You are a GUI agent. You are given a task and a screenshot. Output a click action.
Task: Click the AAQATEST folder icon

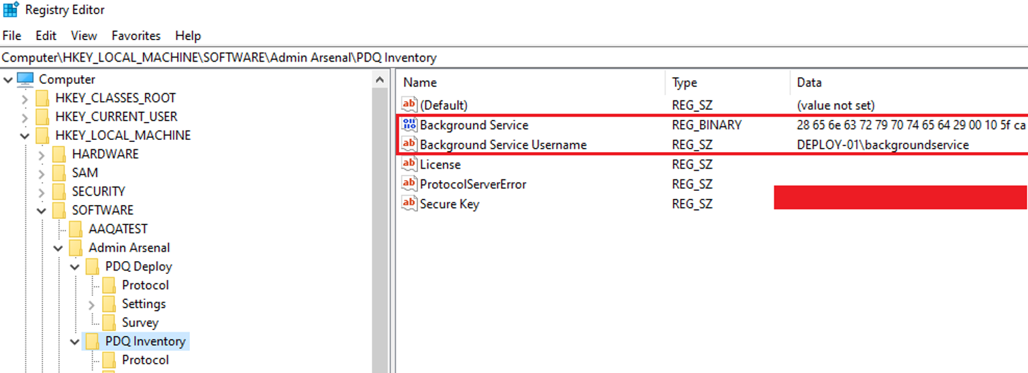click(x=76, y=229)
